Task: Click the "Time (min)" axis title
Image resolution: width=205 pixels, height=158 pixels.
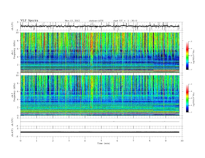Action: 104,143
